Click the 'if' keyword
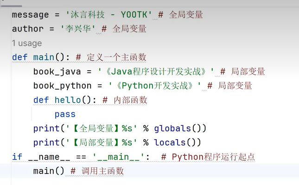 tap(17, 157)
